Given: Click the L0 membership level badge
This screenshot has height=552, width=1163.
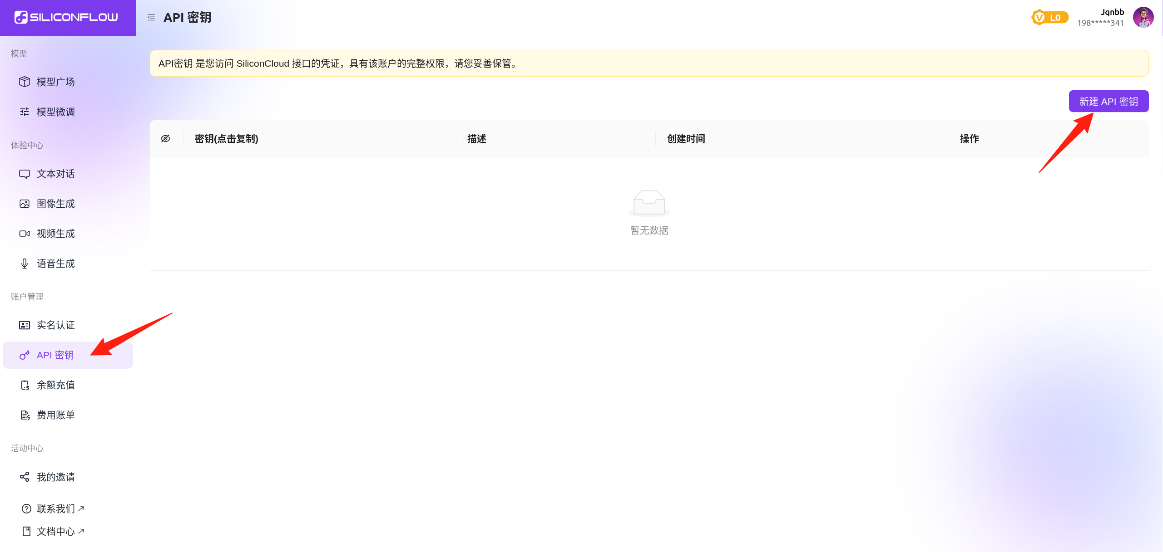Looking at the screenshot, I should click(x=1049, y=18).
